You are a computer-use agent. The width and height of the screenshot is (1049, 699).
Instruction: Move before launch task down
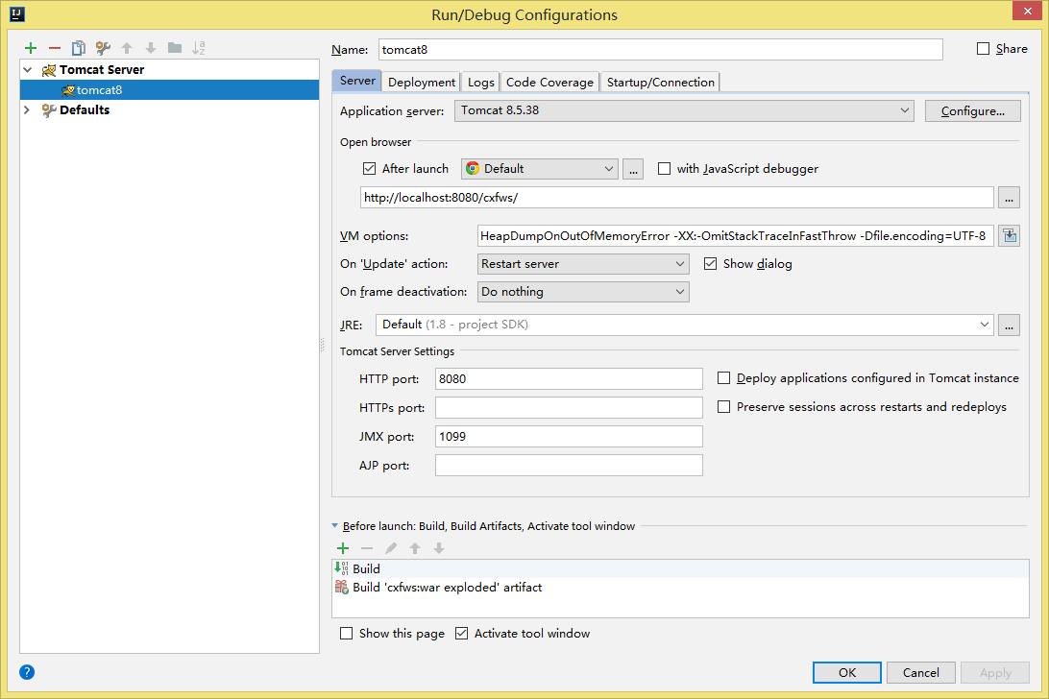coord(439,548)
